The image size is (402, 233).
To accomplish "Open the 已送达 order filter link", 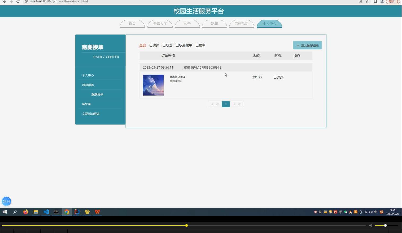I will [x=154, y=45].
